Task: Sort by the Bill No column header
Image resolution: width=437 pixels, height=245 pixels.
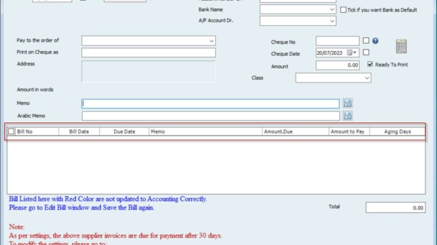Action: pyautogui.click(x=37, y=131)
